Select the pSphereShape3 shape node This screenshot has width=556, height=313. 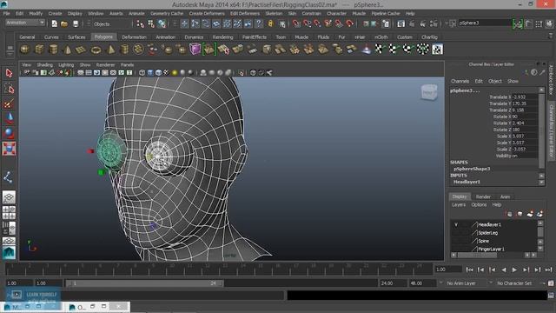[472, 169]
